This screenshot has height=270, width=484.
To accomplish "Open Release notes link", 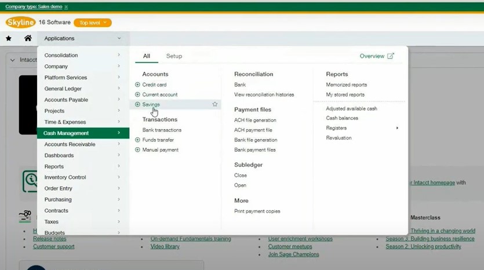I will tap(50, 239).
